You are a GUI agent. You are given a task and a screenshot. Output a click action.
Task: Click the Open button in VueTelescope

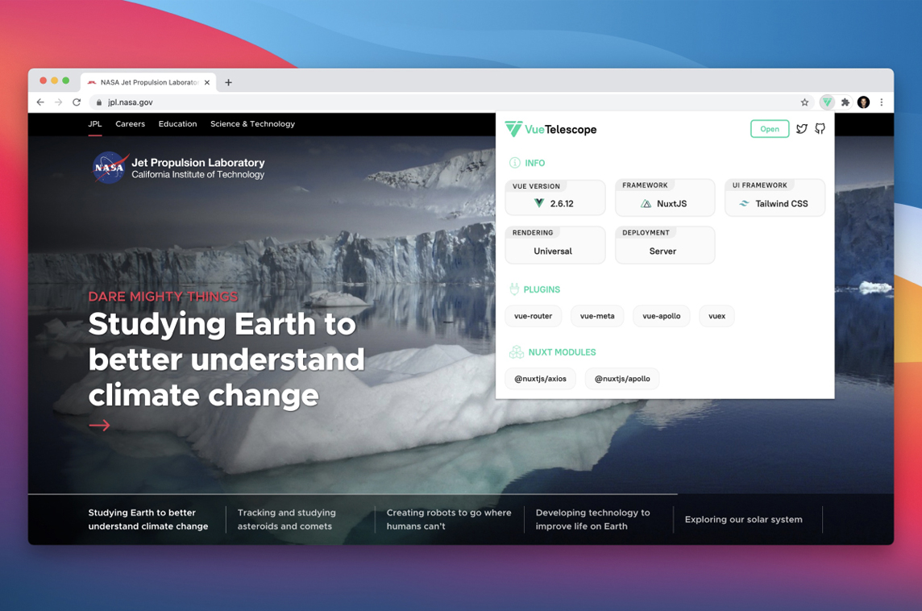770,129
